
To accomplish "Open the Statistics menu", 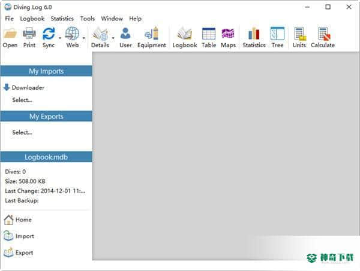I will [62, 19].
